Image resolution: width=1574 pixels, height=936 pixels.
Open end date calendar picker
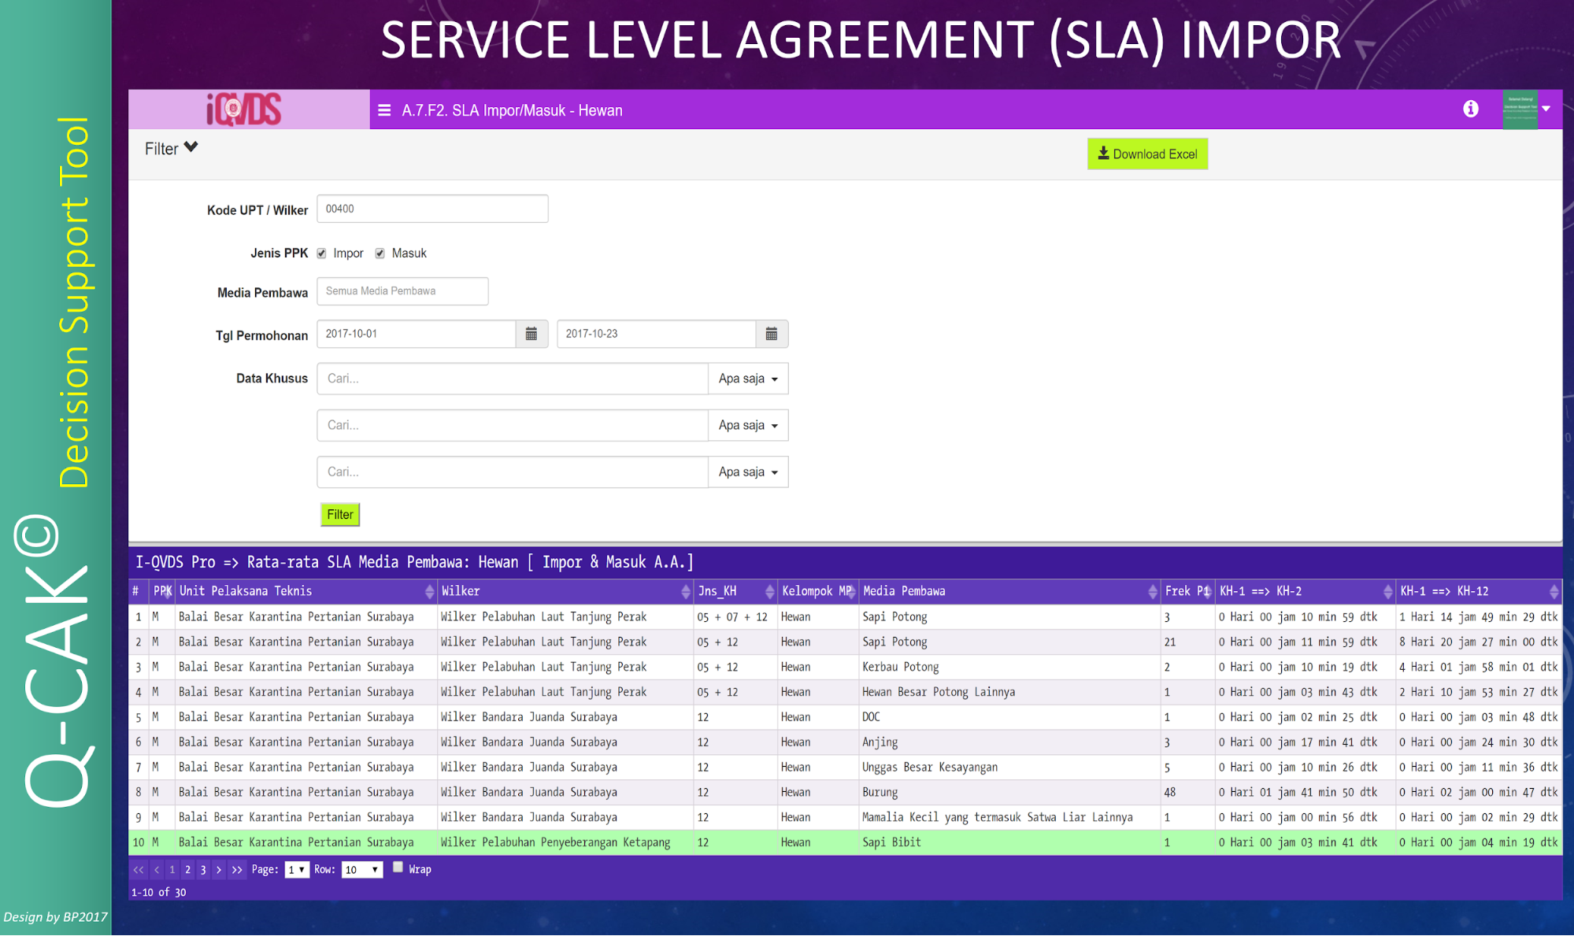[771, 334]
